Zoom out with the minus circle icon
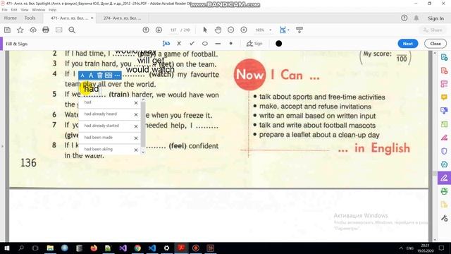This screenshot has height=254, width=451. 230,30
